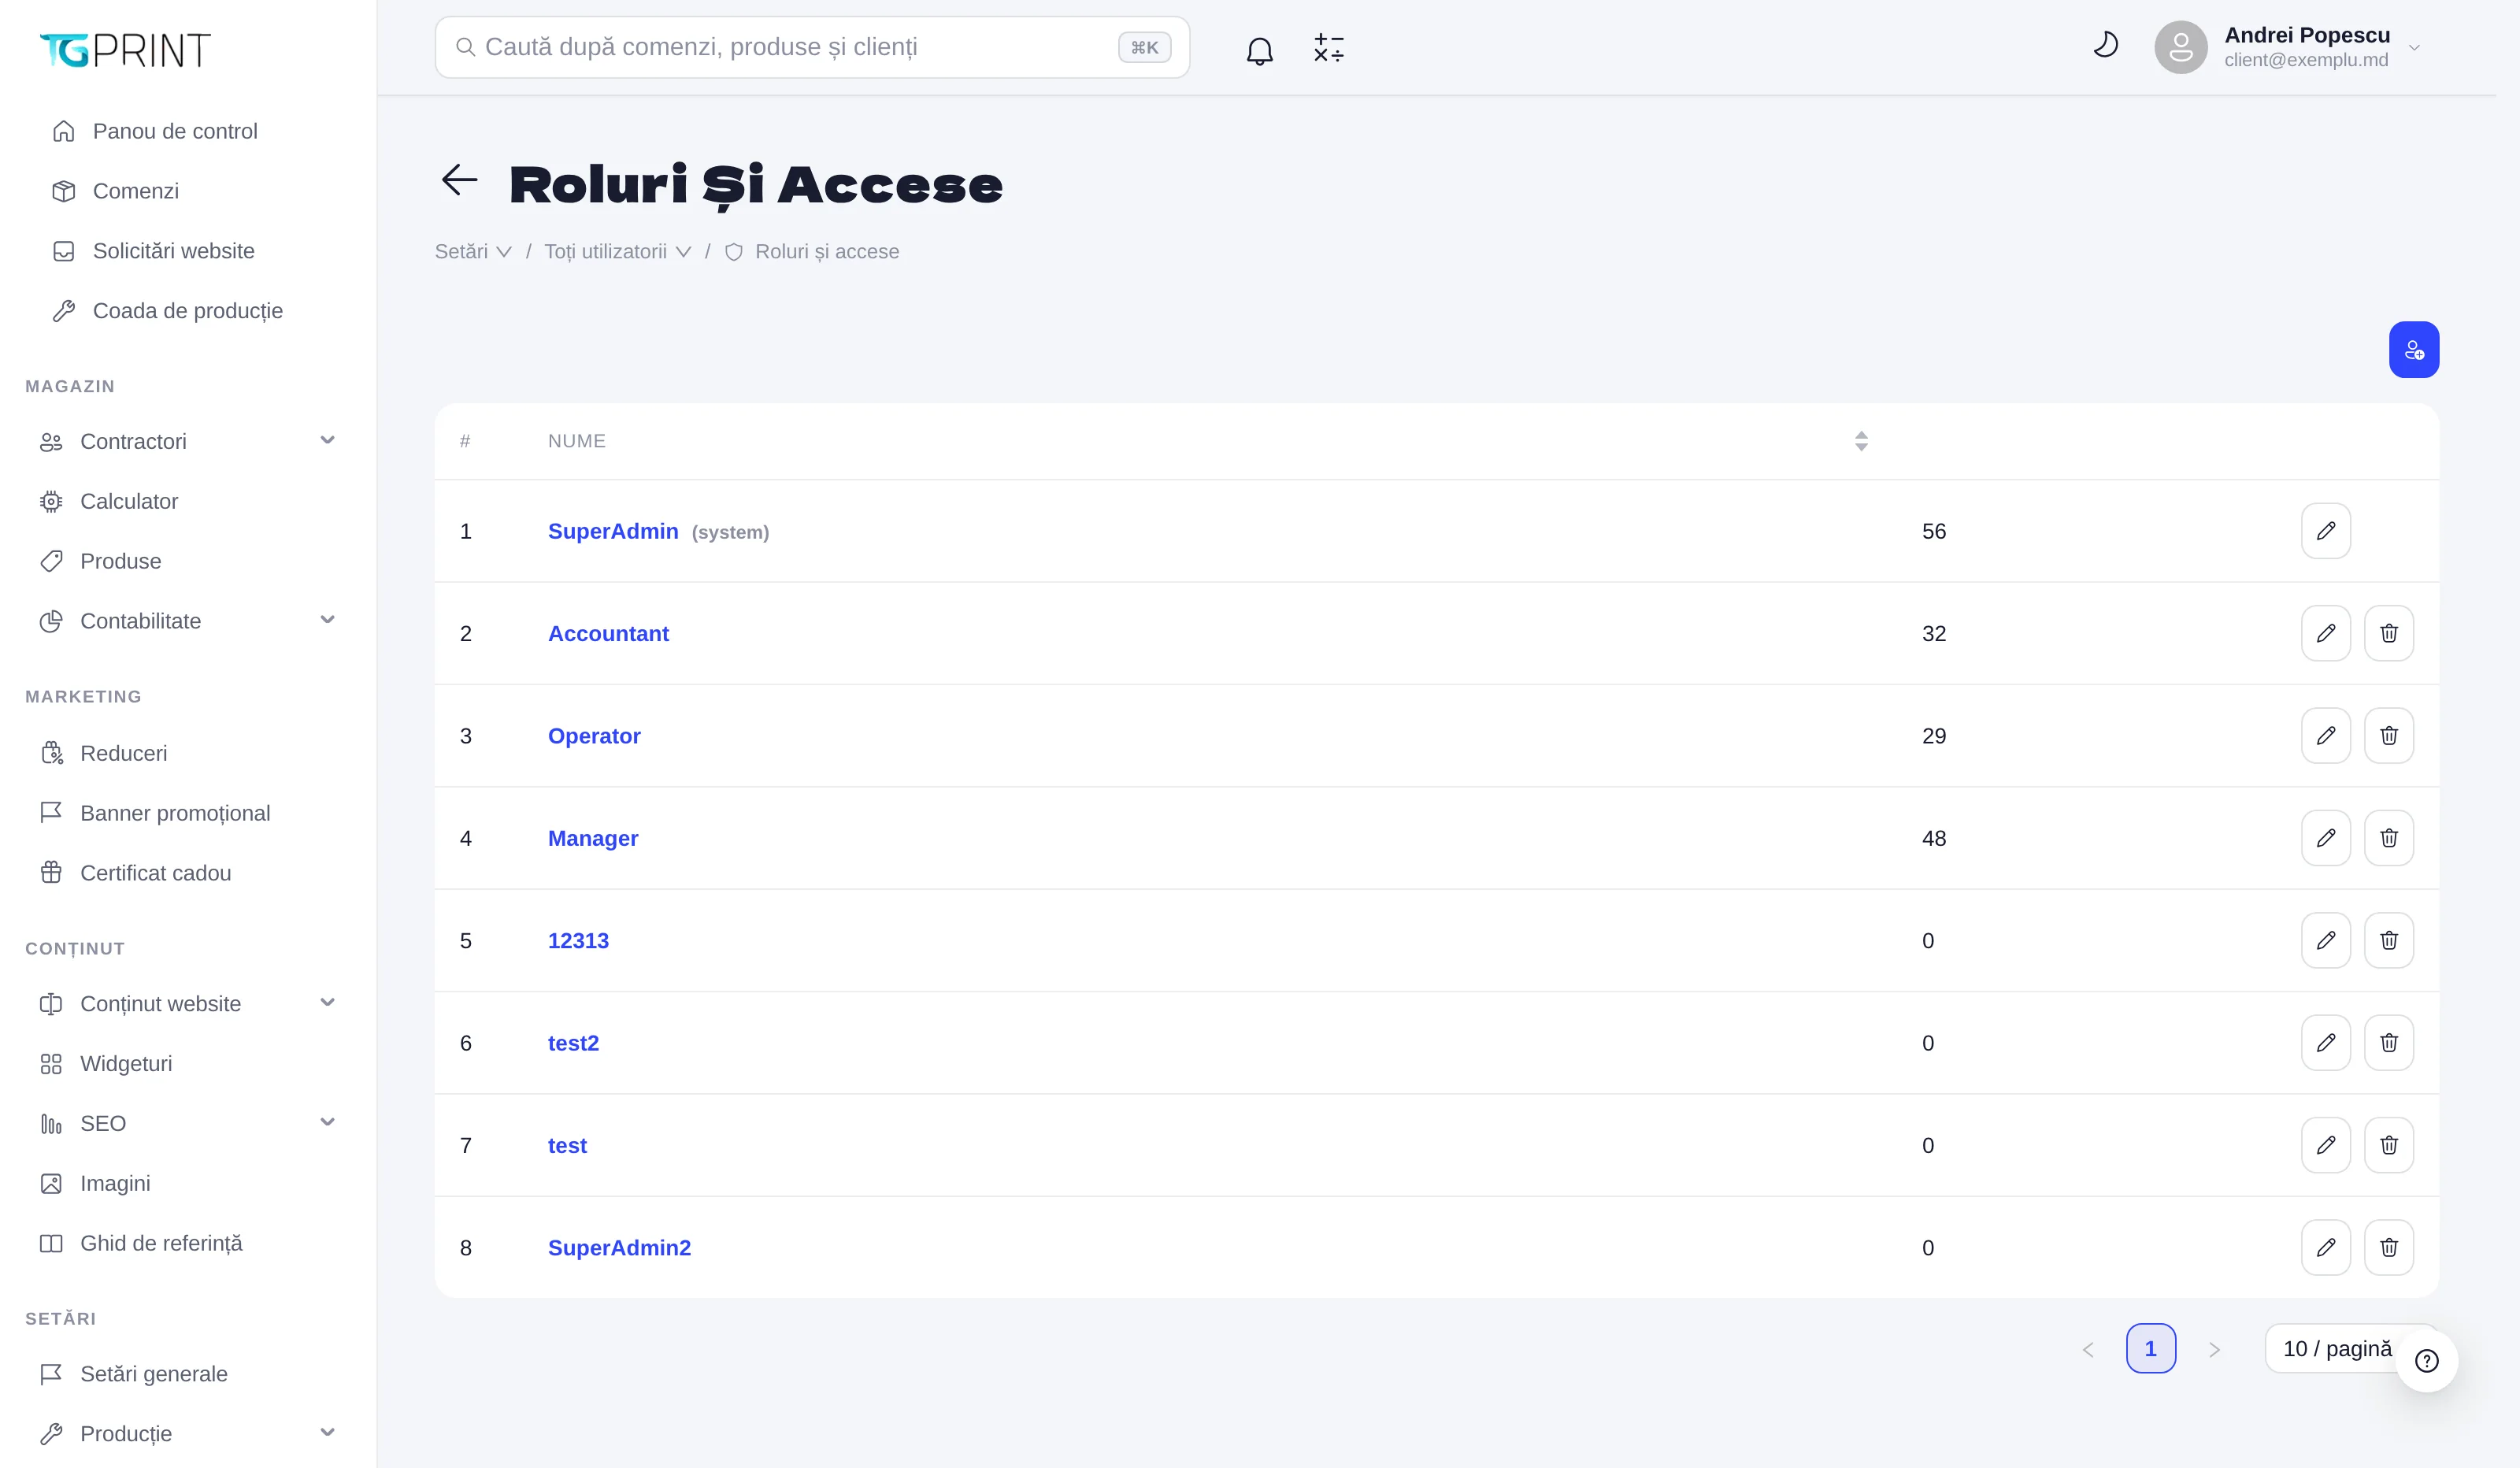The height and width of the screenshot is (1468, 2520).
Task: Open the help question-mark button
Action: point(2426,1360)
